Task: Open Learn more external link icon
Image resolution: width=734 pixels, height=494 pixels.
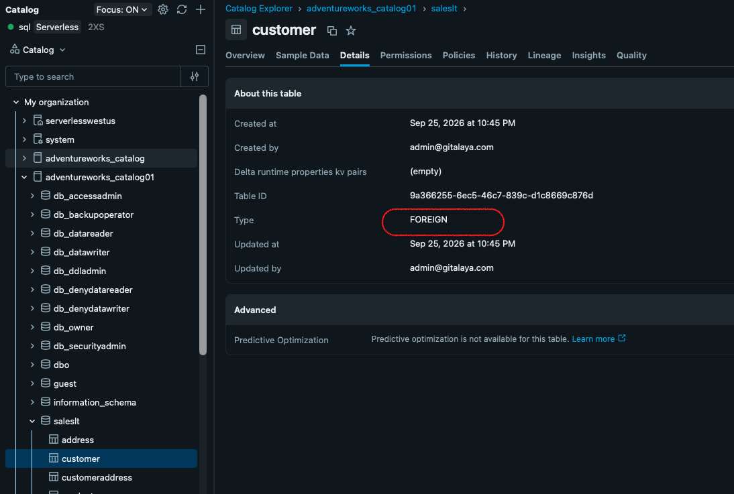Action: tap(622, 338)
